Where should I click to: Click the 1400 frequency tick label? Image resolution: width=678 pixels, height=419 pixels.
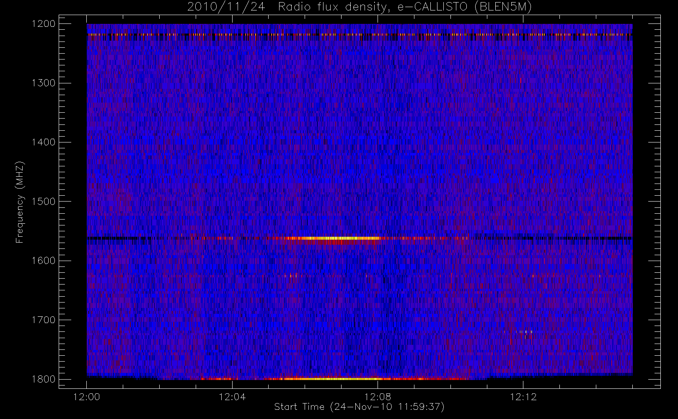click(x=44, y=142)
